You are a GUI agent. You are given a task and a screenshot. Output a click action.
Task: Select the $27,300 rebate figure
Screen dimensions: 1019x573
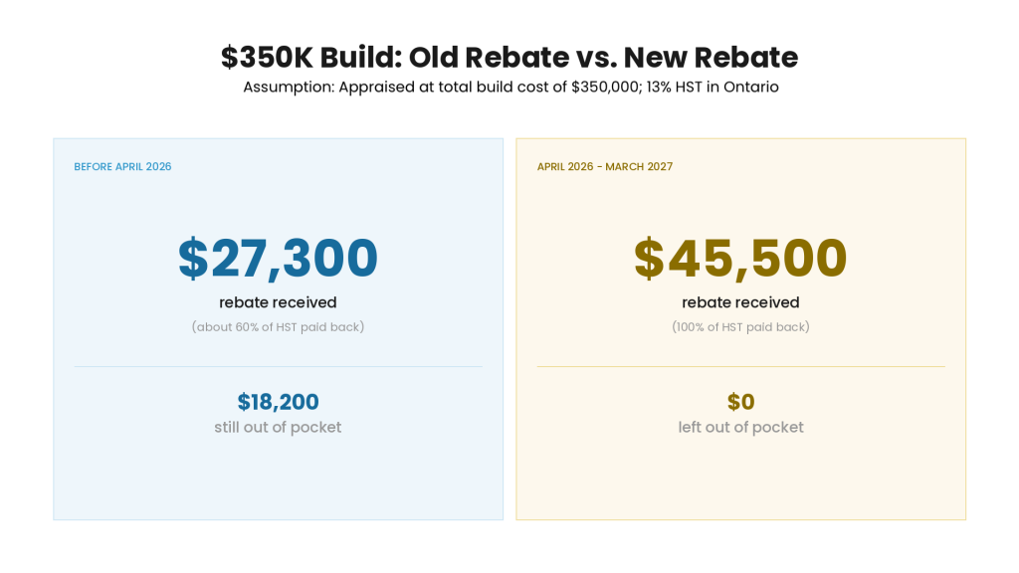point(279,258)
